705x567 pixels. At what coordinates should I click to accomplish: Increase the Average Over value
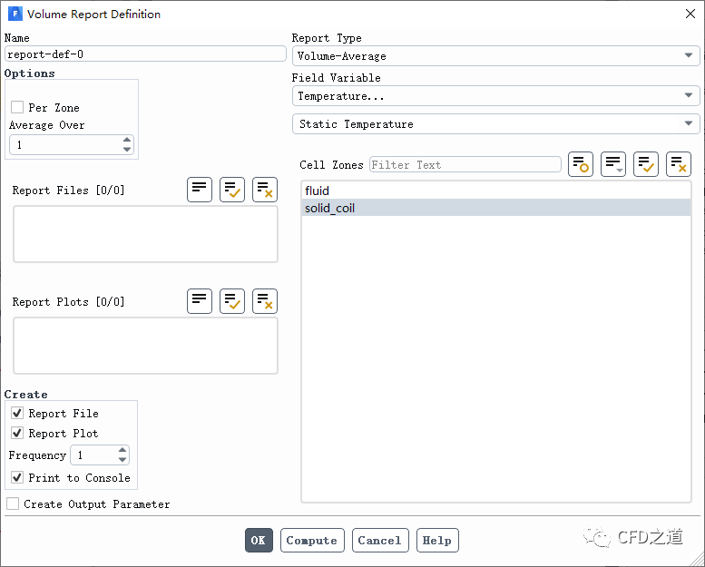(x=127, y=141)
